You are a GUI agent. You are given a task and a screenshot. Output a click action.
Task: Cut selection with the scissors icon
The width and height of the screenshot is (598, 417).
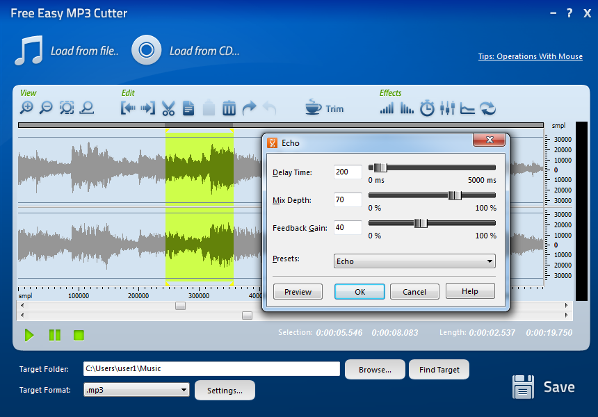point(168,108)
